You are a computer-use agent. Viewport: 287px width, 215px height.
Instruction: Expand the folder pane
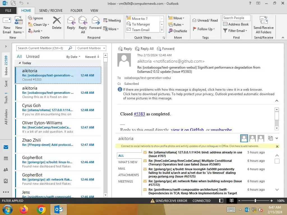6,46
